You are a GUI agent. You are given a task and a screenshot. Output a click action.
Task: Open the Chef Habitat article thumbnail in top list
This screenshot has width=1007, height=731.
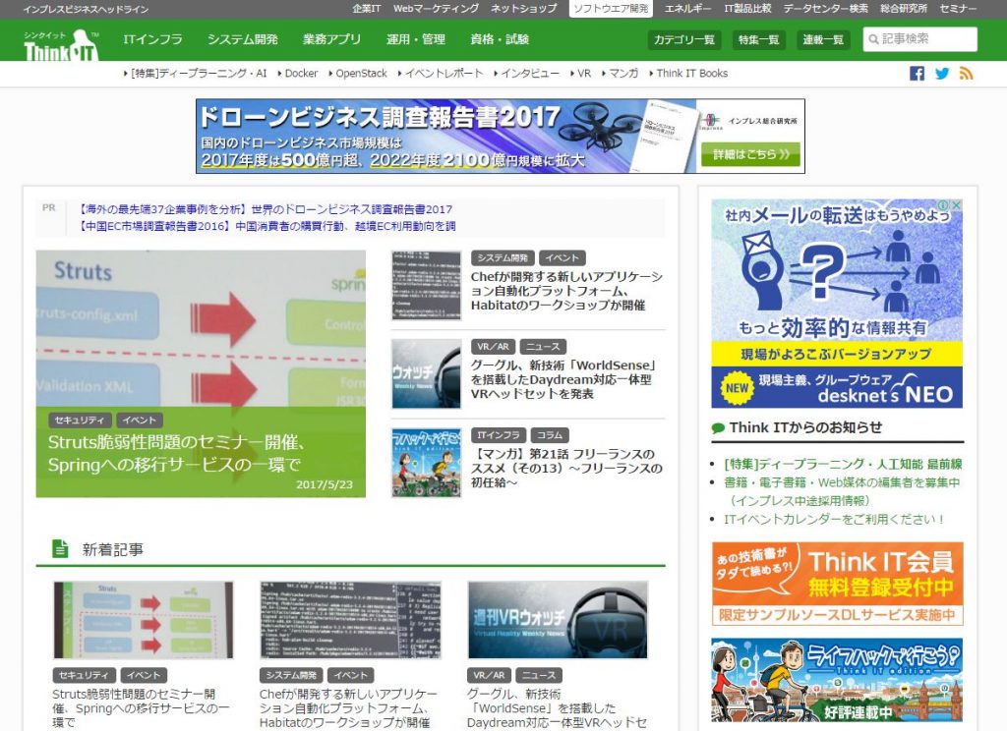coord(426,286)
